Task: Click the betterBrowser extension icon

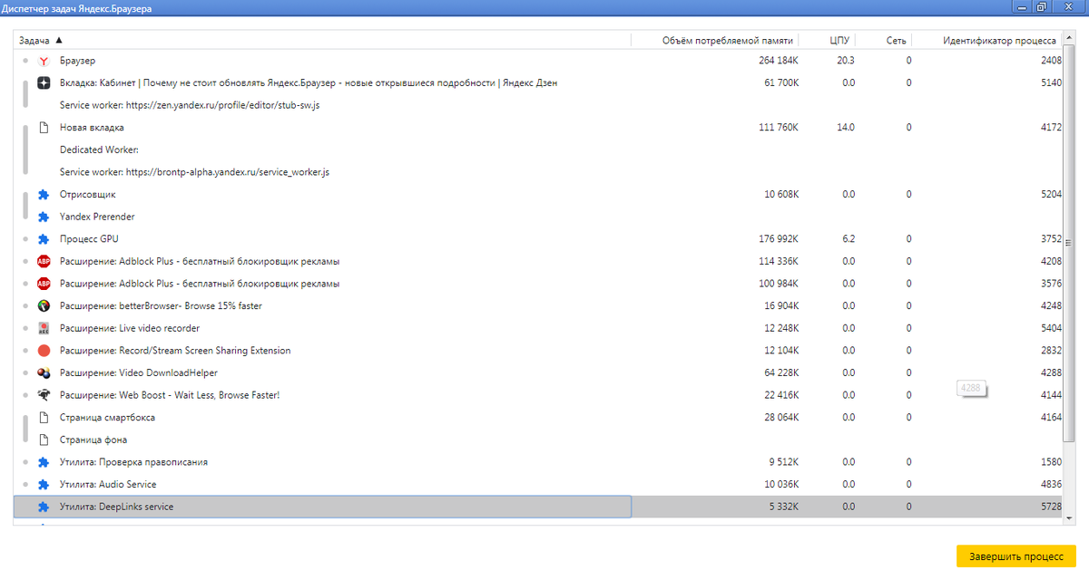Action: (44, 306)
